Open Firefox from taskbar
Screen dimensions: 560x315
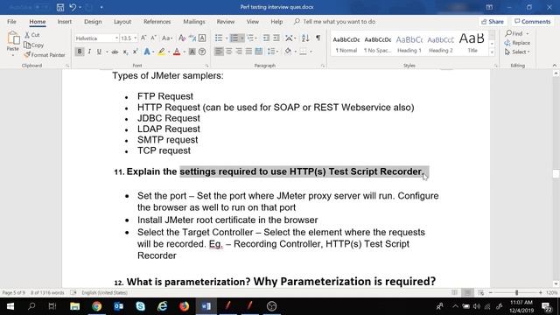coord(185,306)
